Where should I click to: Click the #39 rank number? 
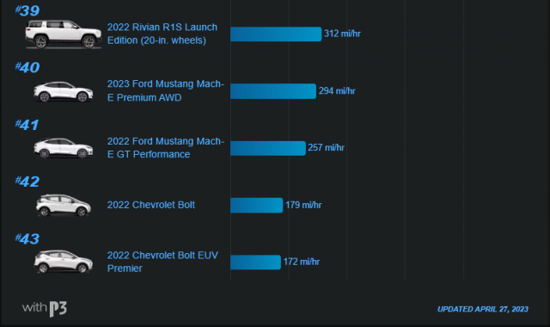click(27, 10)
